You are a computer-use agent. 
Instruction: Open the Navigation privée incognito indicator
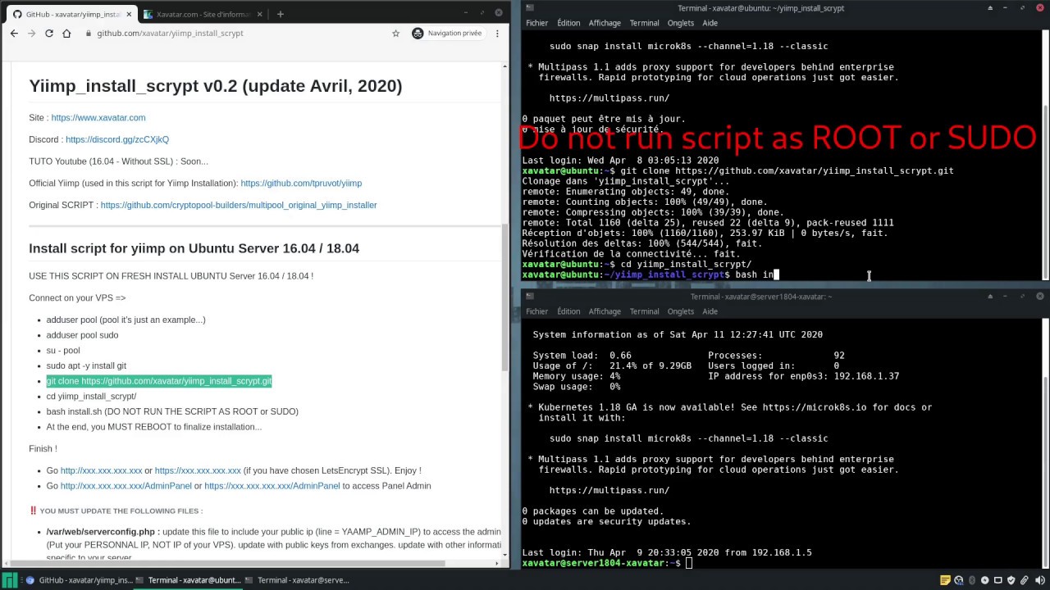coord(447,34)
